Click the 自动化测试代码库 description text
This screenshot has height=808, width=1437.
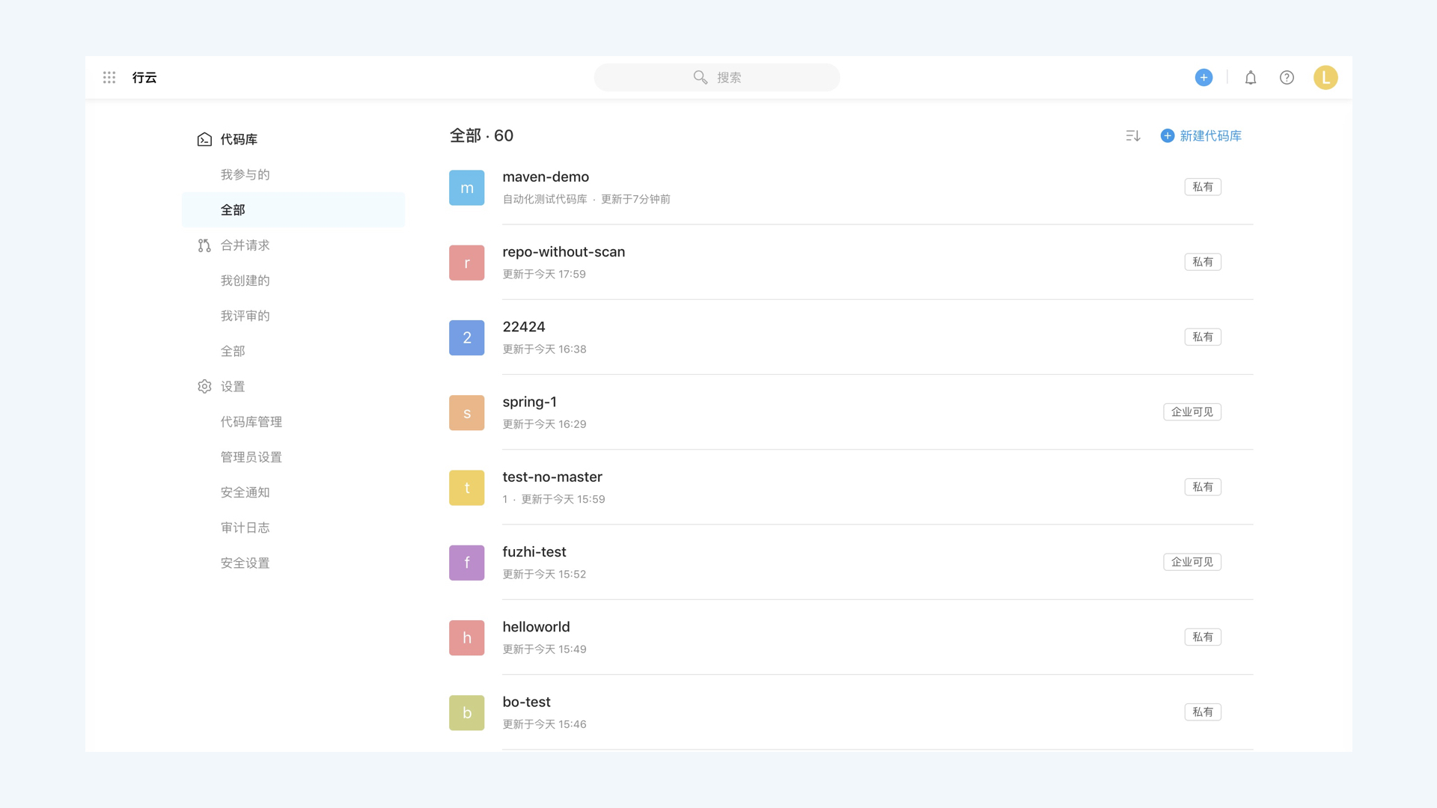click(x=545, y=199)
